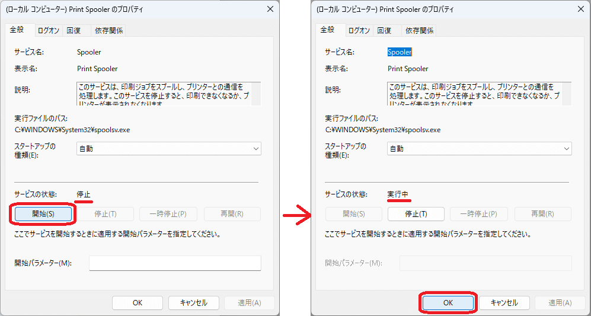591x316 pixels.
Task: Close the left Print Spooler properties dialog
Action: tap(270, 9)
